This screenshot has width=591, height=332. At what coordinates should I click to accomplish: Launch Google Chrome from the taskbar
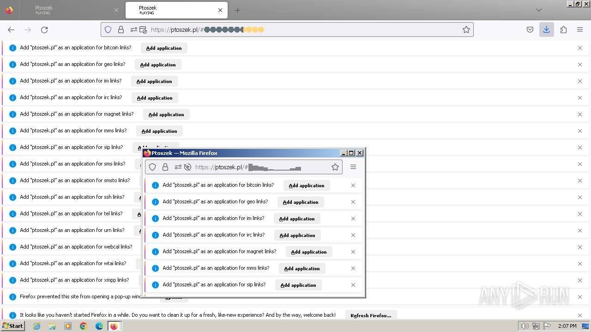[84, 326]
